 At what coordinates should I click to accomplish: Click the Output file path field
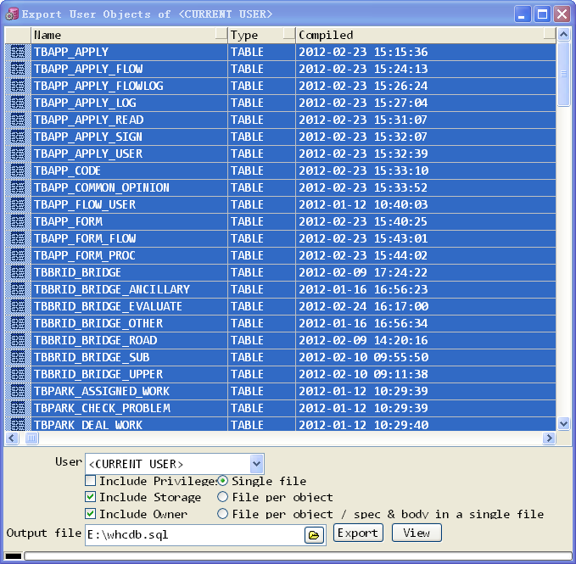[x=195, y=535]
